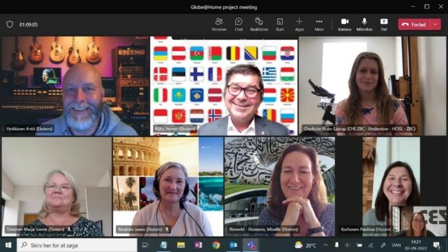Add Apps to the meeting
The height and width of the screenshot is (252, 448).
(x=300, y=25)
